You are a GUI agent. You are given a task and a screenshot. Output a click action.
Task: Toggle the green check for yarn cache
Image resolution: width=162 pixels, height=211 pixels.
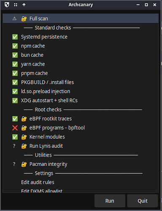15,64
